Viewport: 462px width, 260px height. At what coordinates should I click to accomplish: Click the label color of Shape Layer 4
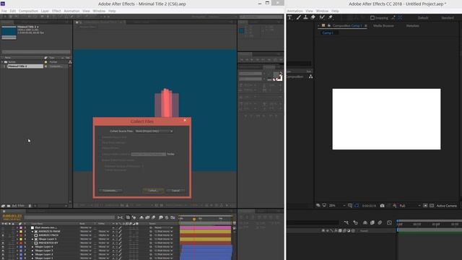coord(21,247)
